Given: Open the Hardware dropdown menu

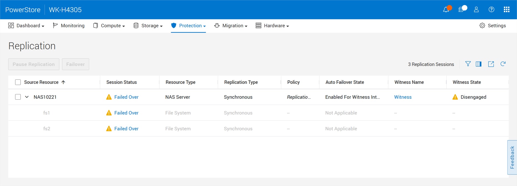Looking at the screenshot, I should (x=273, y=25).
